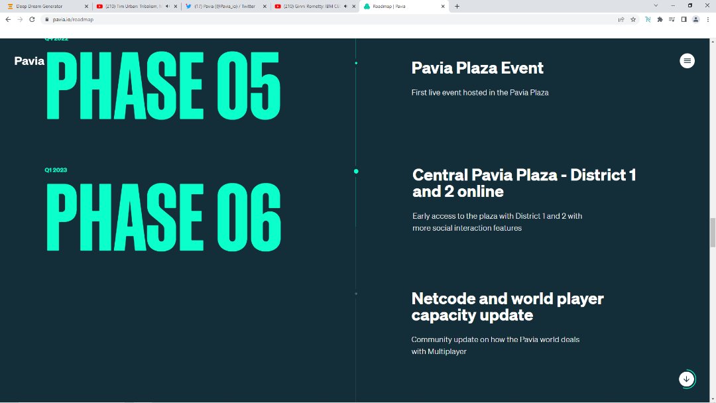Switch to Pavia Twitter tab

pyautogui.click(x=226, y=7)
